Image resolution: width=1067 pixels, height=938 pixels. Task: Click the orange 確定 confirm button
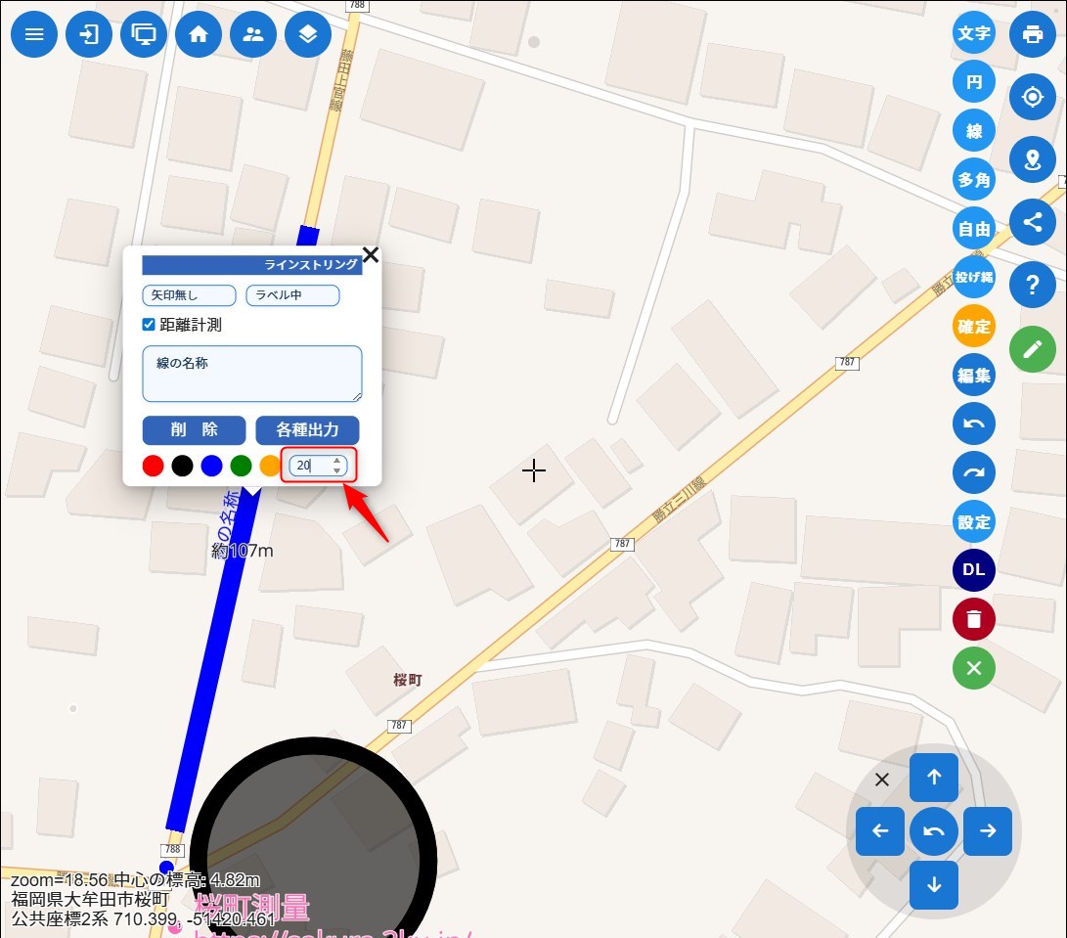point(973,327)
